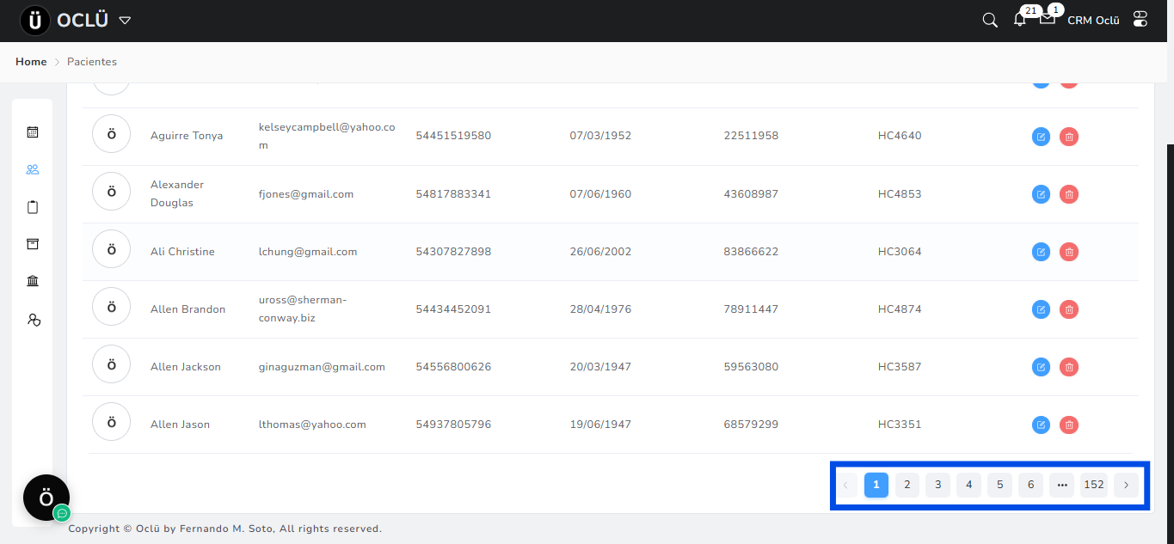The height and width of the screenshot is (544, 1174).
Task: Delete patient Allen Brandon
Action: click(1068, 309)
